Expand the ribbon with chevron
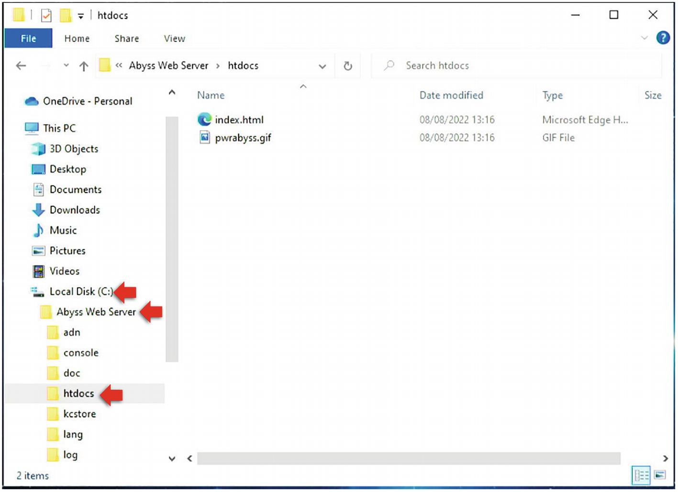678x492 pixels. pyautogui.click(x=644, y=38)
